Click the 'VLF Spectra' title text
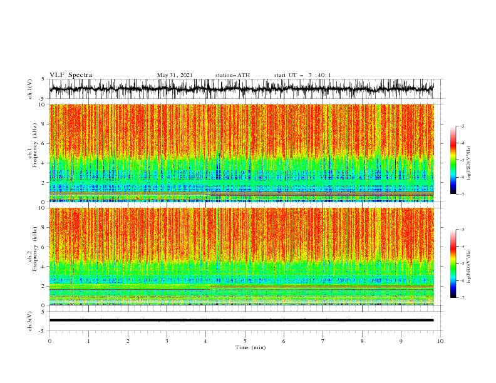The image size is (496, 383). 71,75
